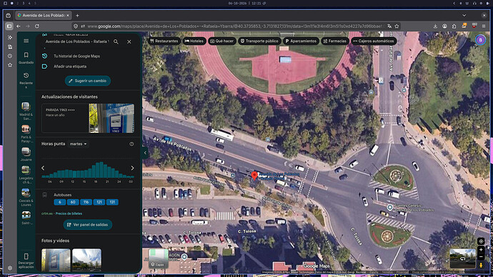Screen dimensions: 493x277
Task: Zoom in with the plus button
Action: pyautogui.click(x=481, y=250)
